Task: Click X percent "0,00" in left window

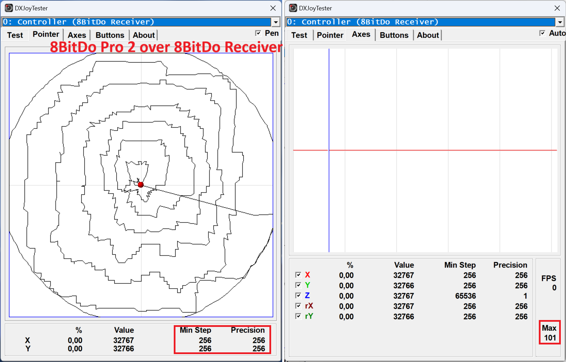Action: [75, 340]
